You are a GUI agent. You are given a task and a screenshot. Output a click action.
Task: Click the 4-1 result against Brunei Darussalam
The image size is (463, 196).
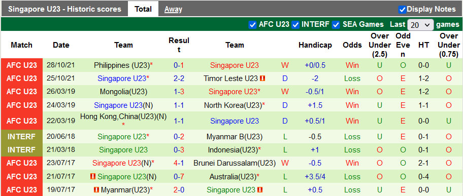[179, 163]
